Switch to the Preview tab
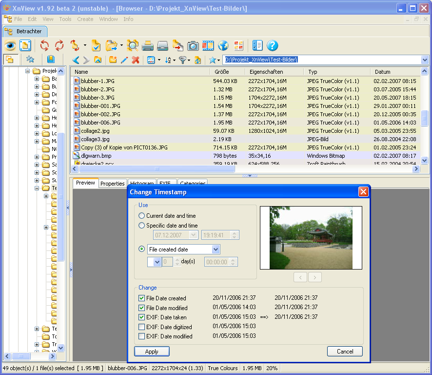This screenshot has height=375, width=432. 85,183
